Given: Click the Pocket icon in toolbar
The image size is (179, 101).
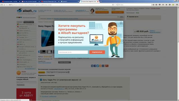Looking at the screenshot, I should 160,5.
